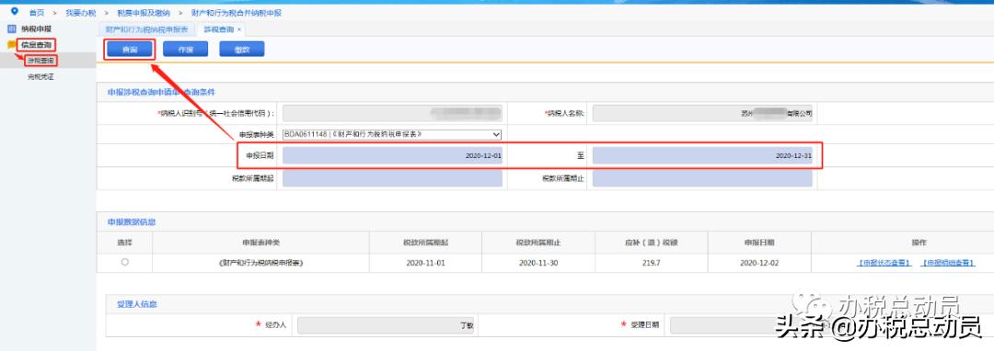Viewport: 994px width, 351px height.
Task: Select the radio button for 财产和行为税纳税申报表 row
Action: pyautogui.click(x=125, y=262)
